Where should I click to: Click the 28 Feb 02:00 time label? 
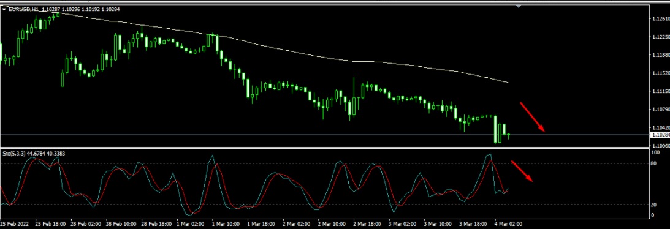tap(86, 223)
